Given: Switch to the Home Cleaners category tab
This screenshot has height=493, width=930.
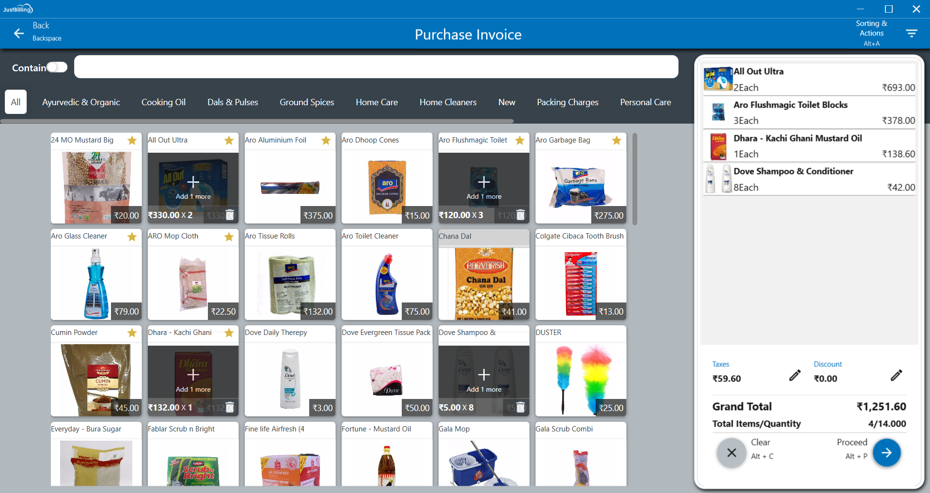Looking at the screenshot, I should [448, 102].
